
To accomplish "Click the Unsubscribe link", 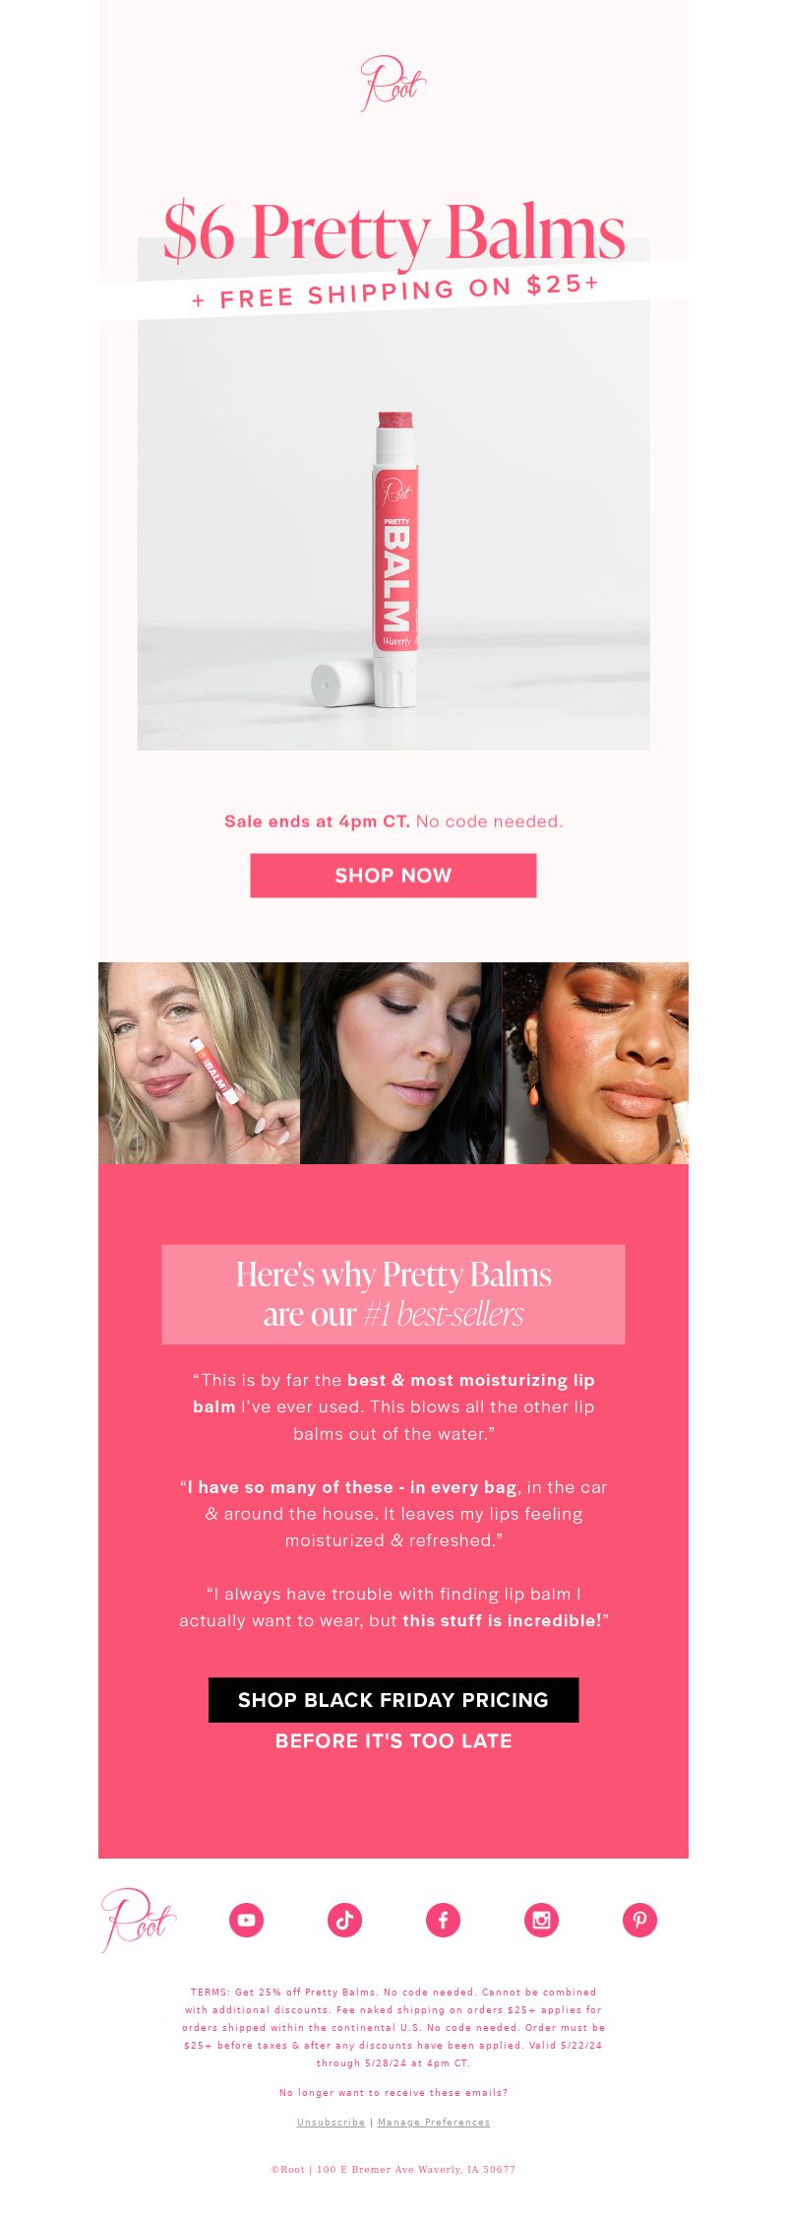I will (331, 2123).
